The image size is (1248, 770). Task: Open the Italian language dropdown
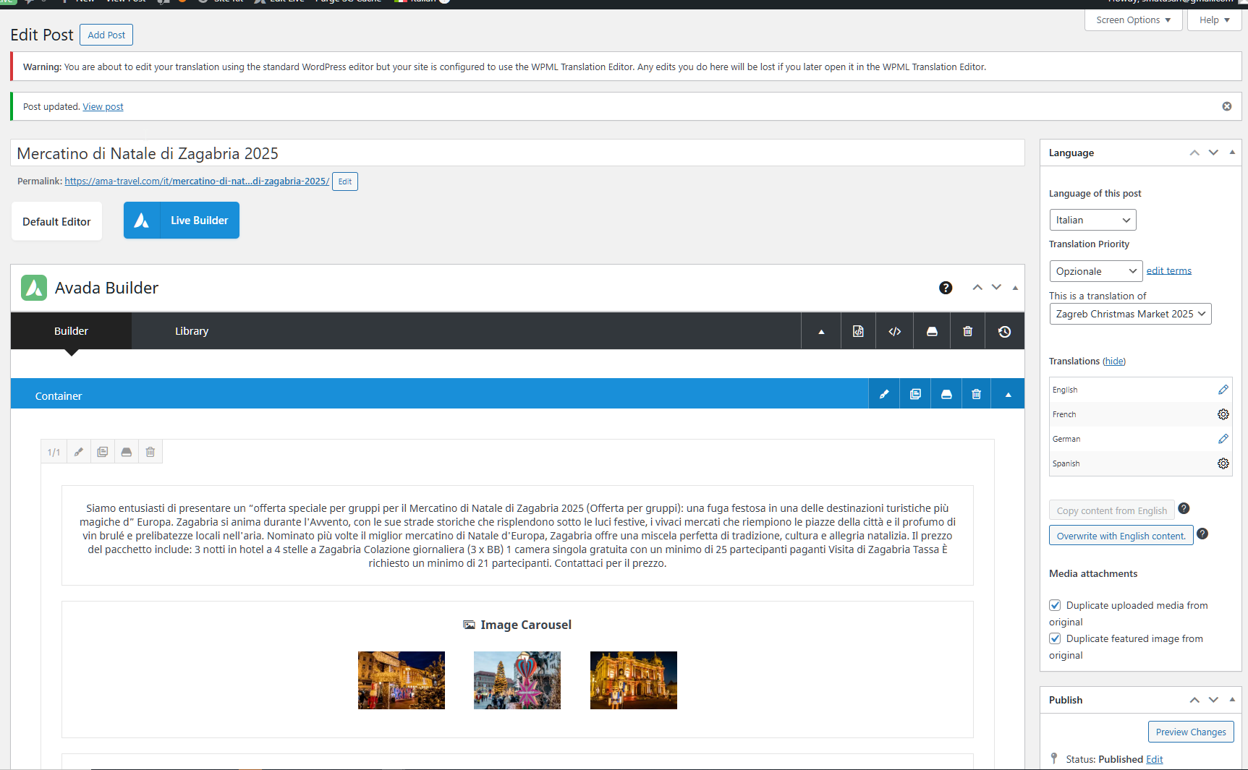tap(1092, 220)
